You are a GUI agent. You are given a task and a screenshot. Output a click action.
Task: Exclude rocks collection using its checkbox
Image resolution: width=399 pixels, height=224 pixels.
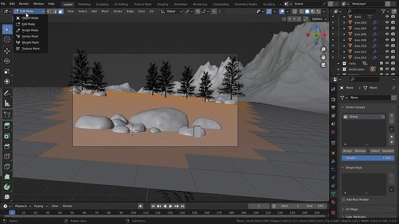[x=381, y=63]
